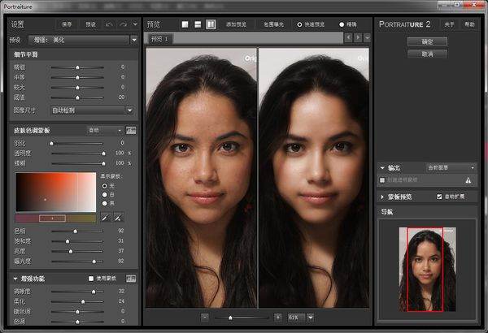
Task: Toggle the 自动扩展 checkbox
Action: (x=439, y=197)
